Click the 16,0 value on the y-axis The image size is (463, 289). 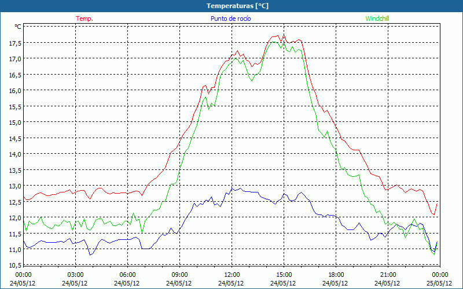tap(15, 91)
